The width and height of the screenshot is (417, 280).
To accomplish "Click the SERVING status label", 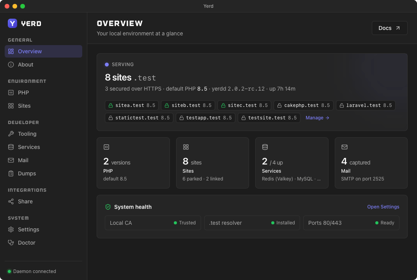I will point(119,65).
